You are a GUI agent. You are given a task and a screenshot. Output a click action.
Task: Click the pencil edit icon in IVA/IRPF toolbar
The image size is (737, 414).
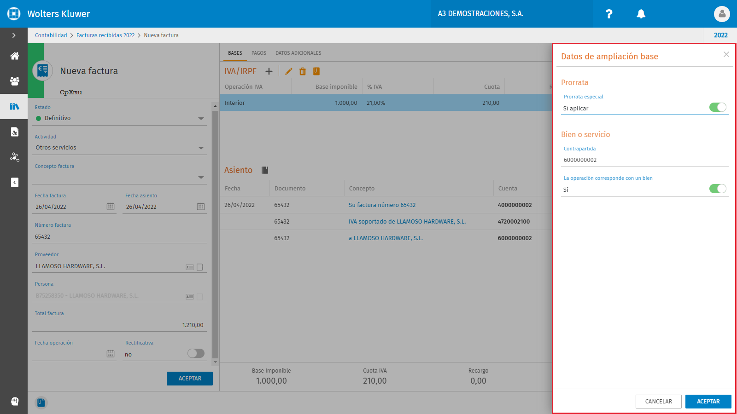tap(289, 71)
